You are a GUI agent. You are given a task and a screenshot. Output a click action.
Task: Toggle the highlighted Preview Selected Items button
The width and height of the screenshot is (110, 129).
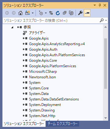(x=87, y=13)
